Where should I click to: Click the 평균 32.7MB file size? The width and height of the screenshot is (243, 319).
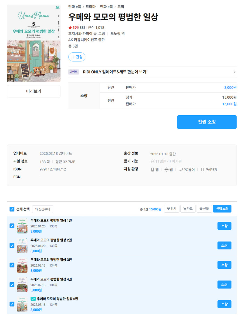click(65, 162)
